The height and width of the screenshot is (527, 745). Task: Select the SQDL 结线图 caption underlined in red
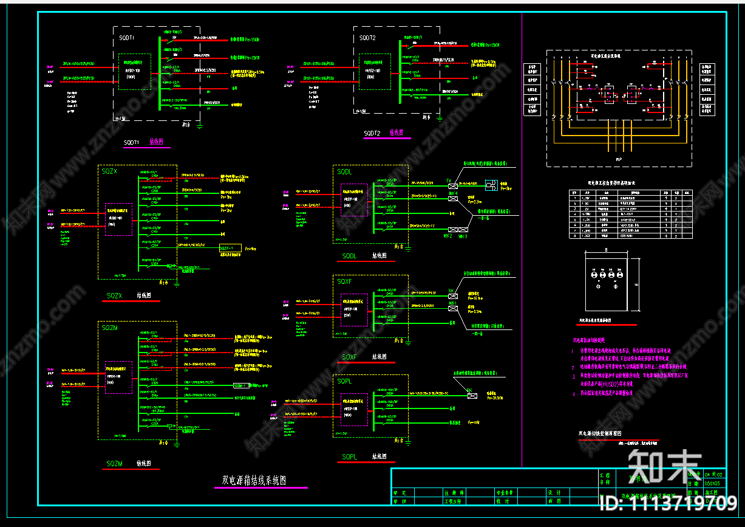364,257
